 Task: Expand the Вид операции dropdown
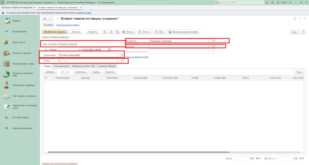point(122,44)
